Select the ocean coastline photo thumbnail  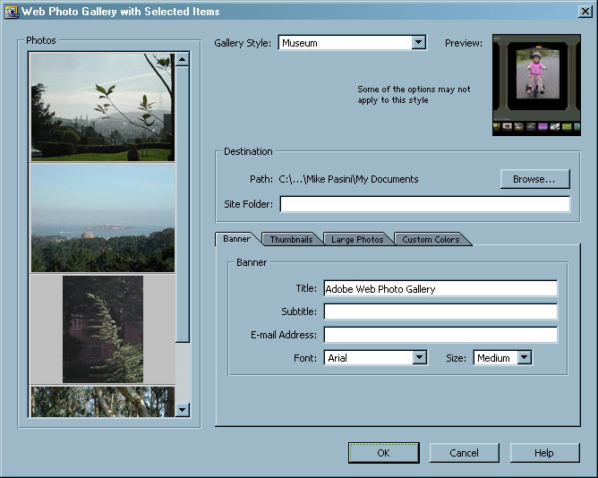102,218
